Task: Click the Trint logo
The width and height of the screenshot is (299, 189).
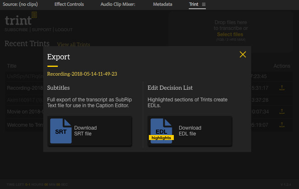Action: pyautogui.click(x=21, y=19)
